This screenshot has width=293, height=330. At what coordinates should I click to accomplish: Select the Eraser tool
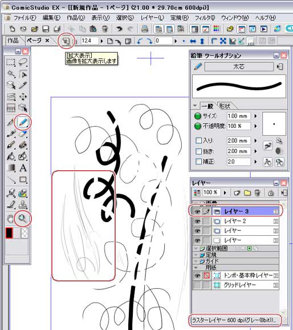click(23, 134)
